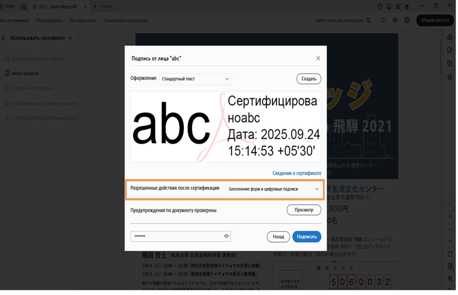This screenshot has width=458, height=295.
Task: Open the 'Стандартный текст' appearance dropdown
Action: point(195,79)
